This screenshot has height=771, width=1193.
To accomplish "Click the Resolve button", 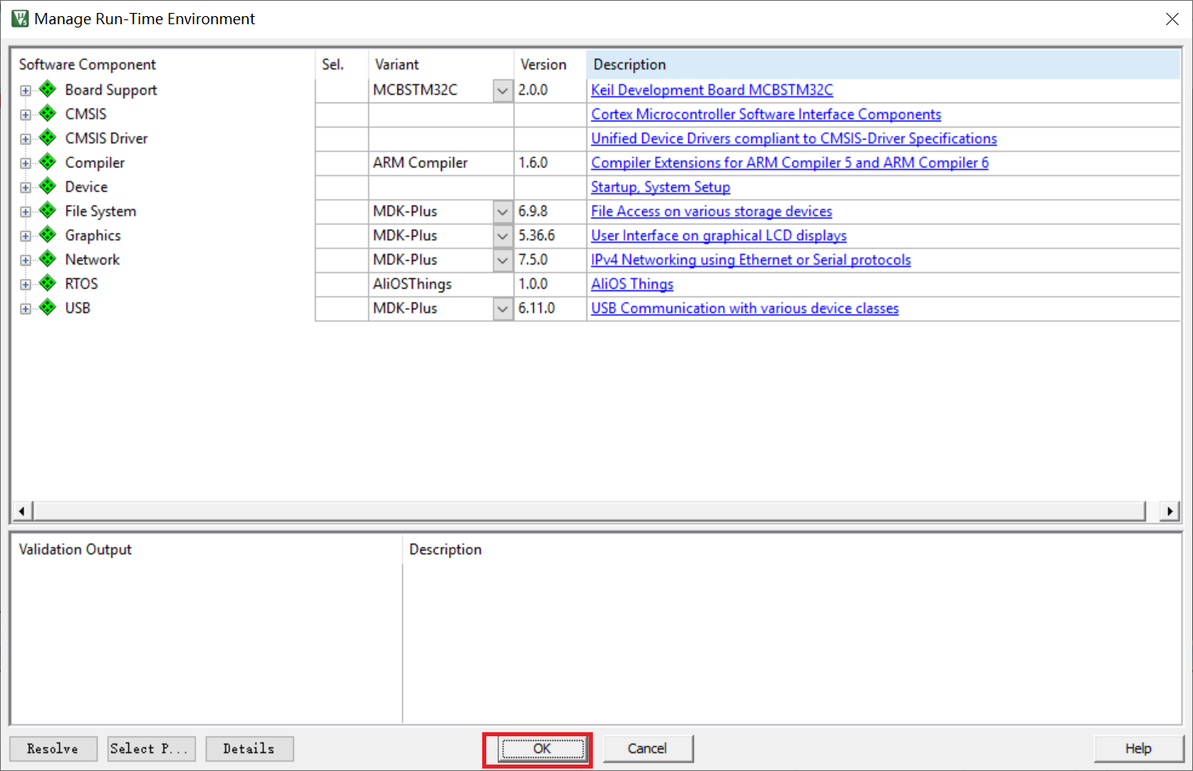I will (53, 748).
